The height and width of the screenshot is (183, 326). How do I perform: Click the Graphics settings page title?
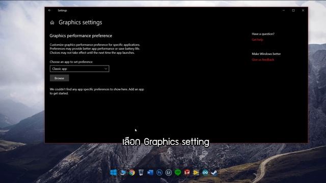(x=80, y=22)
